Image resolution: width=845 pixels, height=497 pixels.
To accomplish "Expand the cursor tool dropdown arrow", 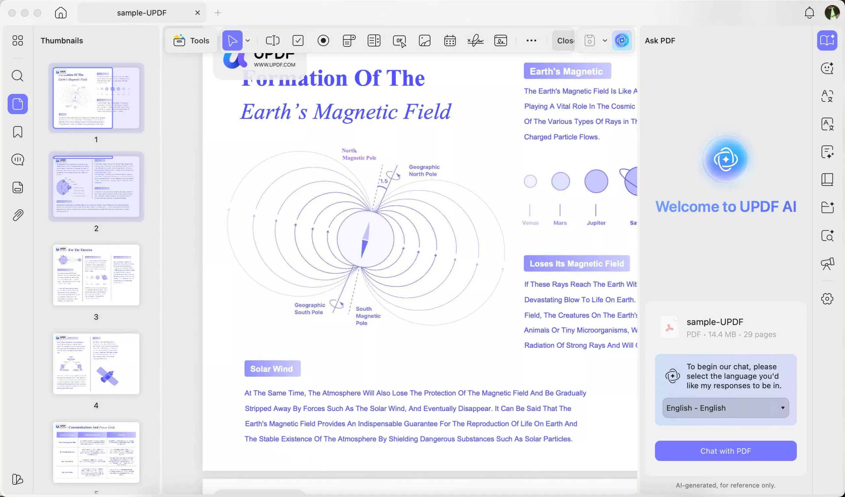I will click(x=248, y=41).
